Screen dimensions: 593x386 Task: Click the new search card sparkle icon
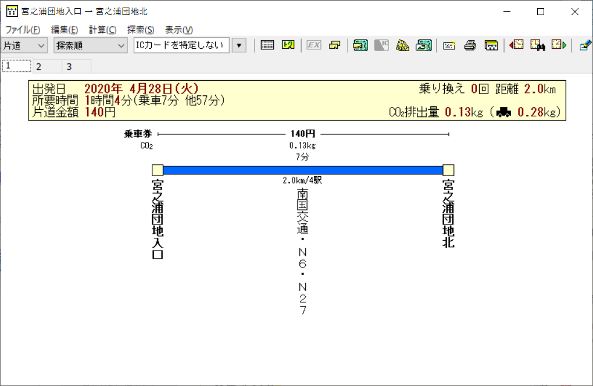click(x=449, y=45)
